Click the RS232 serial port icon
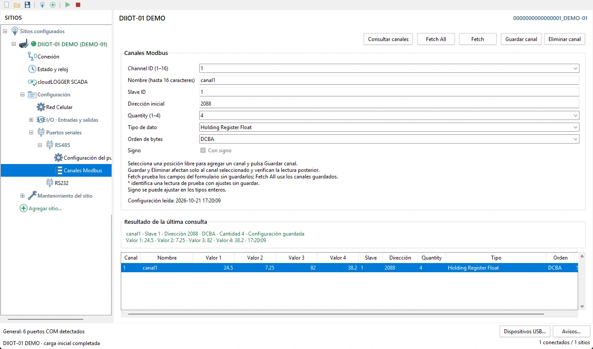The height and width of the screenshot is (349, 593). pos(50,183)
